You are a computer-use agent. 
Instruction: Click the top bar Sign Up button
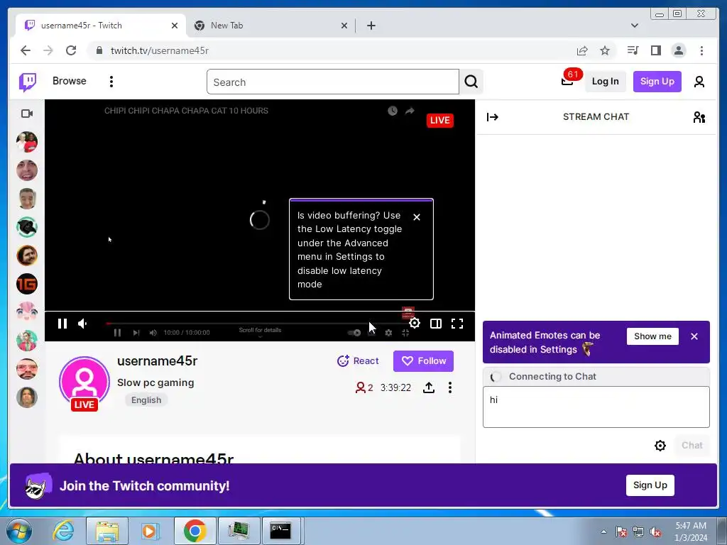[657, 82]
